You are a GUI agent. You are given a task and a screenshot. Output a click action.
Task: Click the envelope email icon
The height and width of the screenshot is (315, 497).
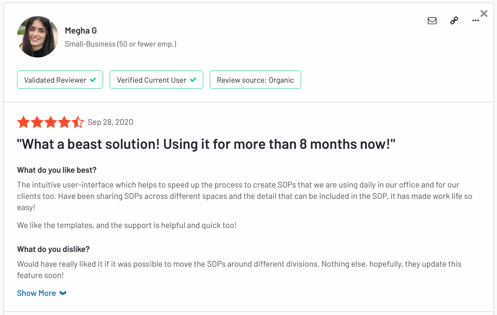click(432, 20)
